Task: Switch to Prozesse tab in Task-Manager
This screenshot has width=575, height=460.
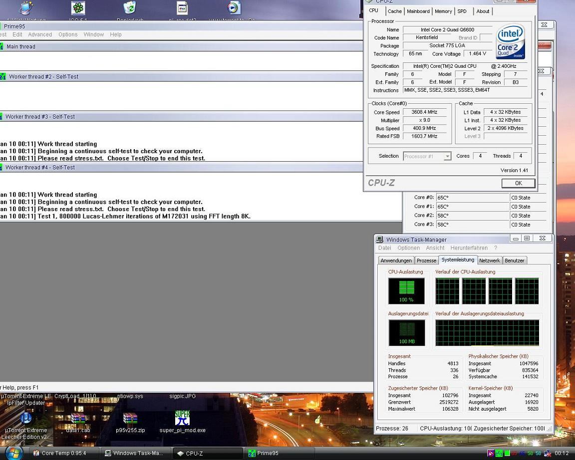Action: [426, 260]
